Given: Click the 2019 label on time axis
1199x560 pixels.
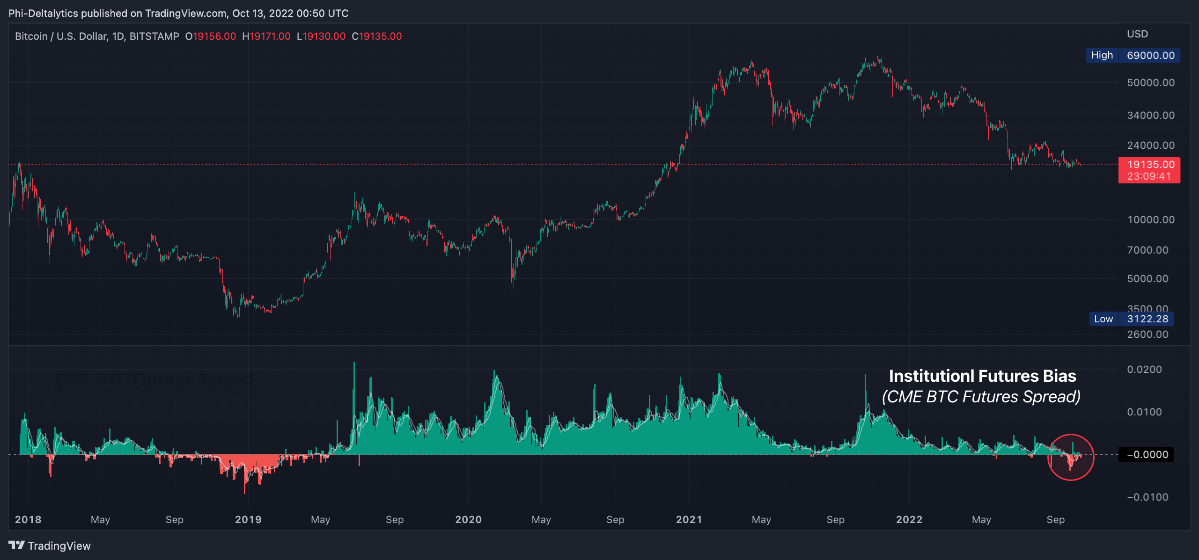Looking at the screenshot, I should click(x=248, y=519).
